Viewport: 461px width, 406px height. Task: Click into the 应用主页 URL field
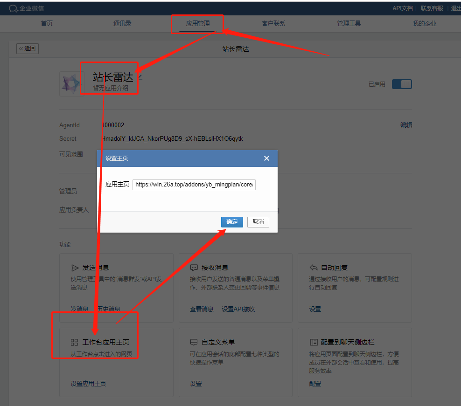click(x=194, y=185)
